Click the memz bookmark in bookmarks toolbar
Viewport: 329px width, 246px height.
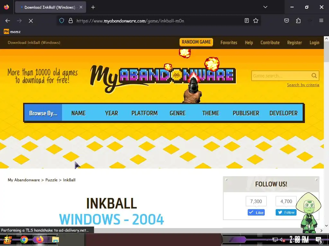[12, 32]
